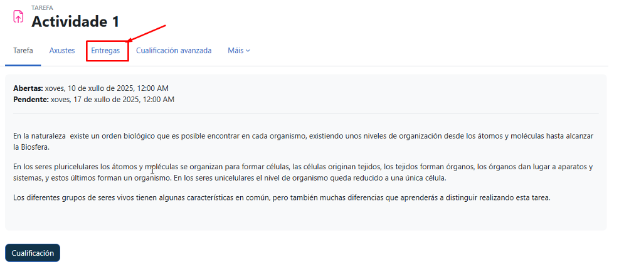Go to the Cualificación avanzada tab
The image size is (619, 272).
174,50
